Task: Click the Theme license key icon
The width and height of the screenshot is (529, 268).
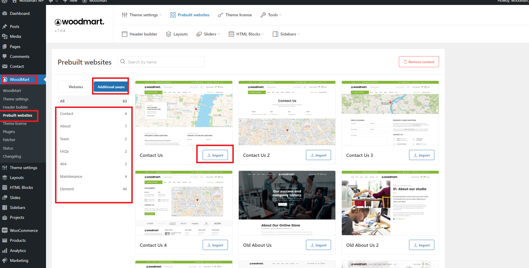Action: click(221, 15)
